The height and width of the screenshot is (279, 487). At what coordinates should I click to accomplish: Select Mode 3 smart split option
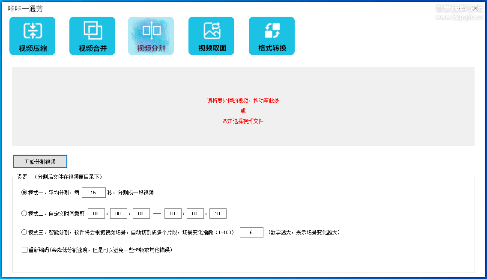pos(24,232)
